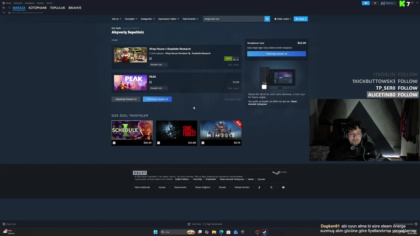Click the Windows platform icon under PEAK

coord(151,82)
